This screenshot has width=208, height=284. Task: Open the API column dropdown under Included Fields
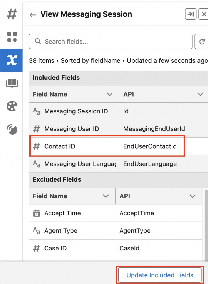(x=201, y=94)
